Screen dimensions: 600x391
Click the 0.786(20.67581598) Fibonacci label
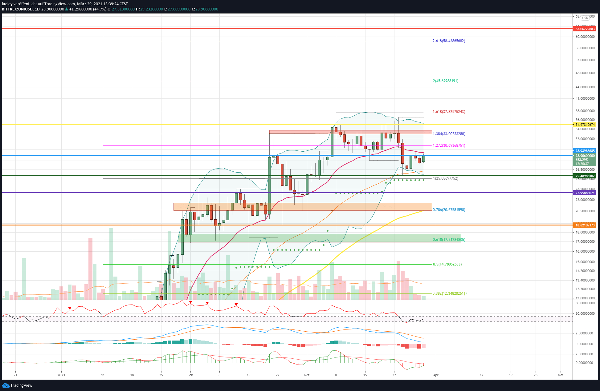pyautogui.click(x=449, y=210)
